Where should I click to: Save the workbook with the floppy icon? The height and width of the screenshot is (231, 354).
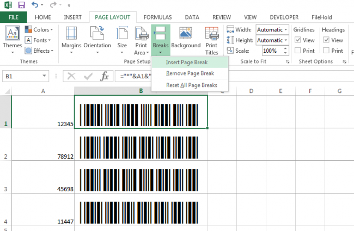pyautogui.click(x=21, y=5)
